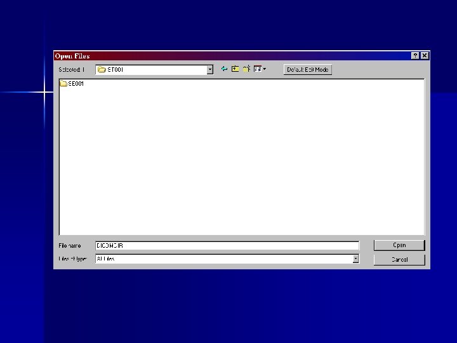This screenshot has height=343, width=457.
Task: Click the Cancel button
Action: (399, 260)
